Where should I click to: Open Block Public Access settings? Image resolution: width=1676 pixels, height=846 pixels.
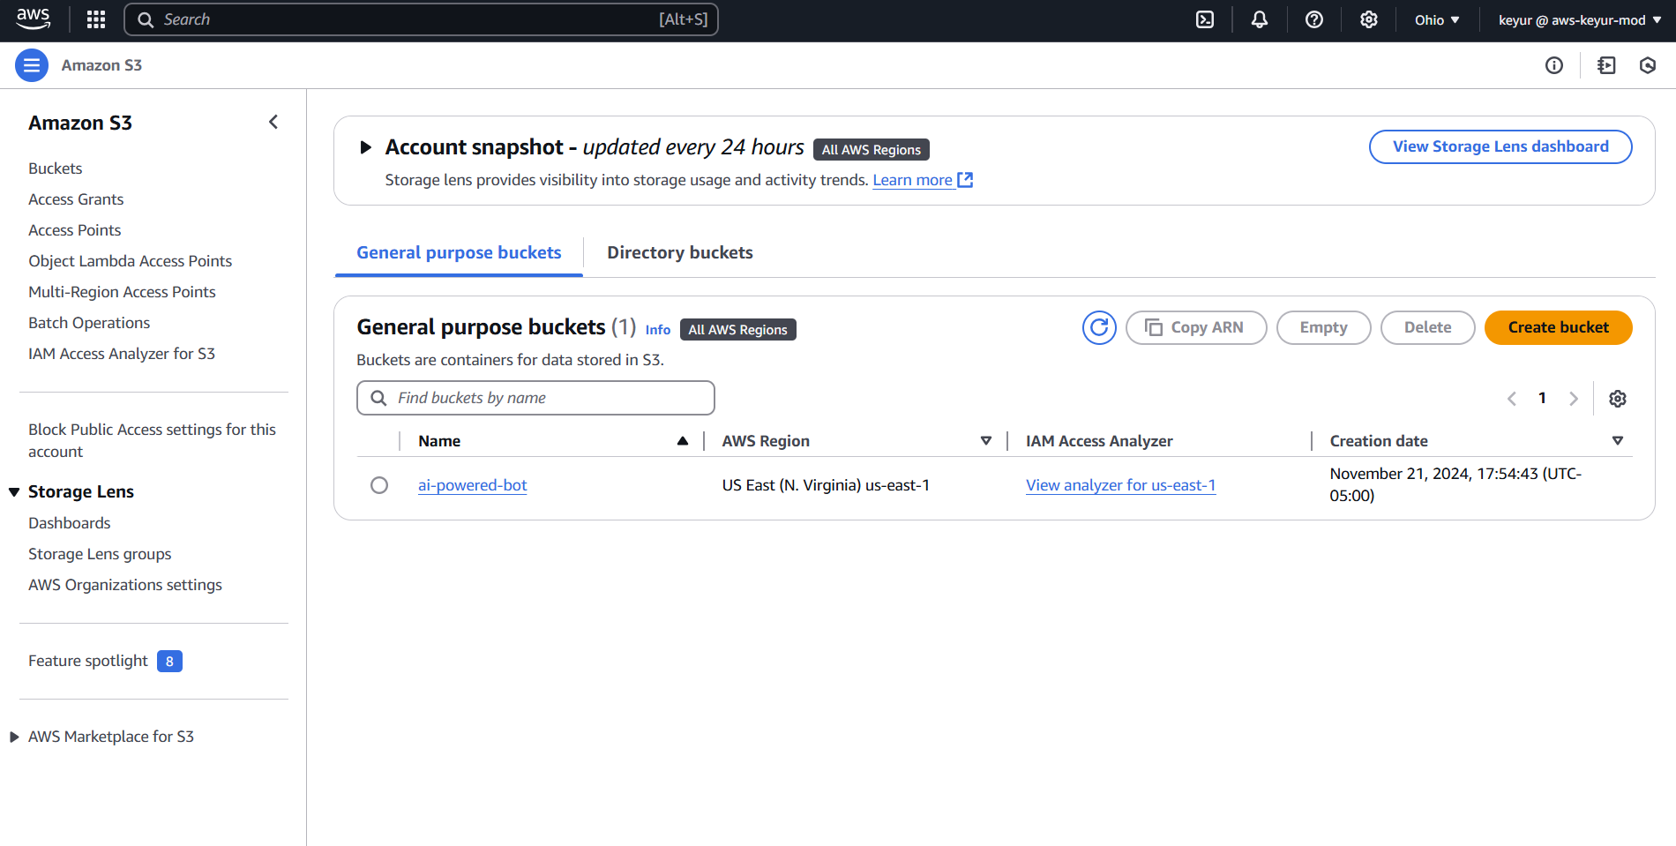[152, 440]
